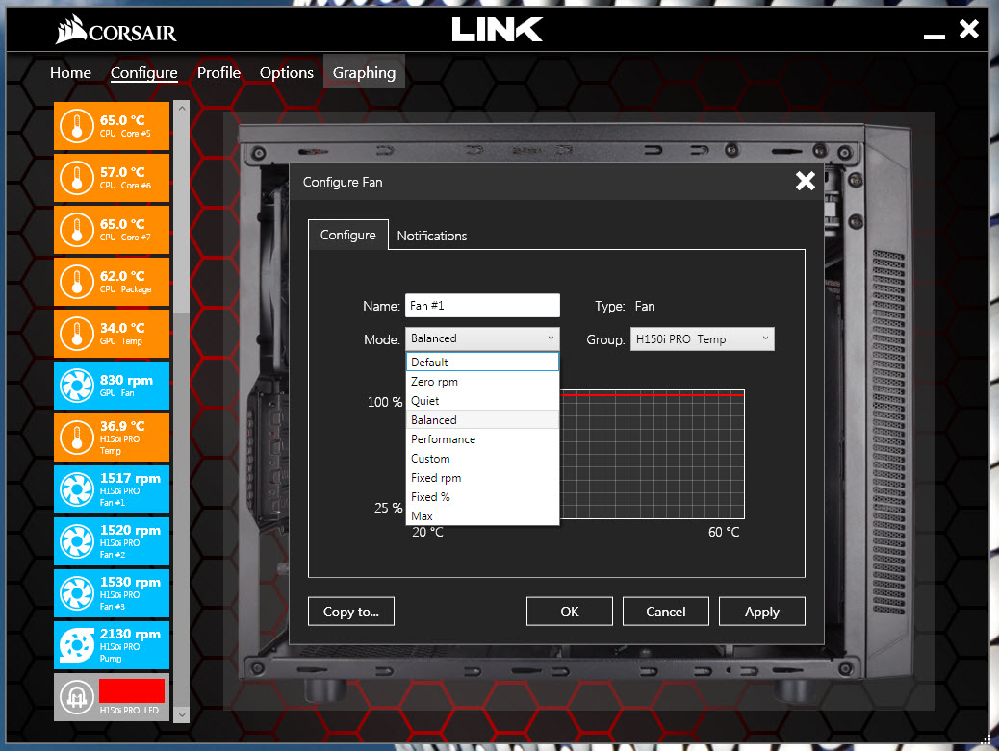Select the CPU Core #7 thermometer icon

(x=77, y=230)
